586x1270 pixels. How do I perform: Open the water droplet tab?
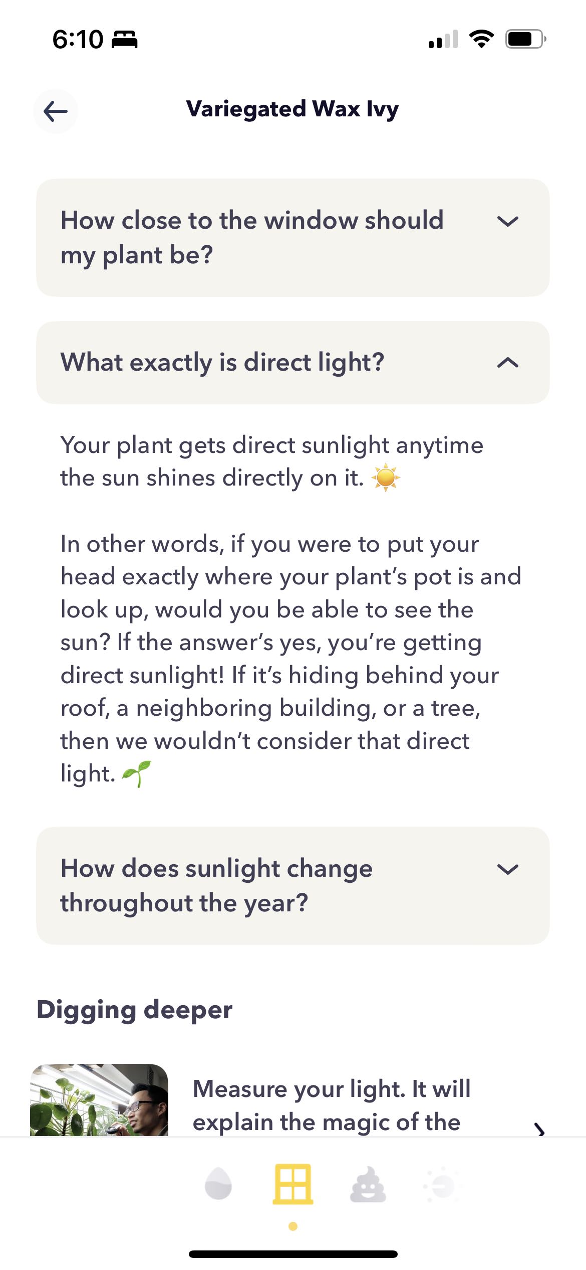pyautogui.click(x=218, y=1184)
